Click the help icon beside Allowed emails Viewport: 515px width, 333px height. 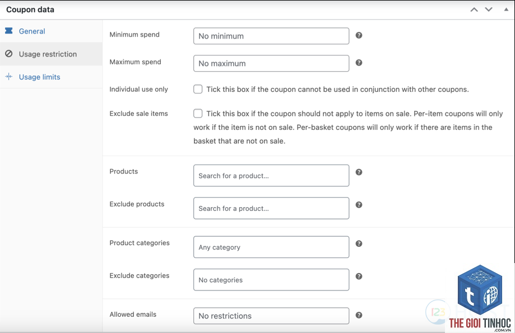[x=359, y=315]
